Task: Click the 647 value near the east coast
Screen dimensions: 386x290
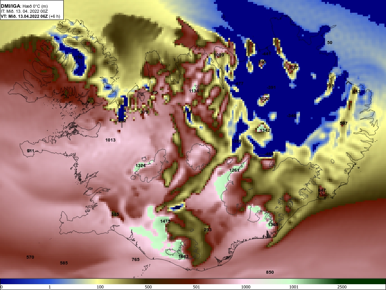Action: 322,190
